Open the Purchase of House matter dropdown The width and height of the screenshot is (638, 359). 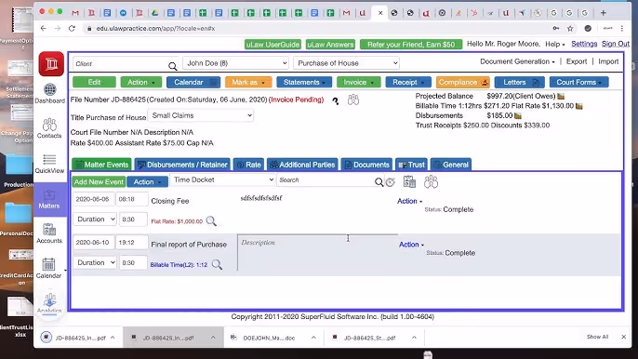tap(346, 63)
